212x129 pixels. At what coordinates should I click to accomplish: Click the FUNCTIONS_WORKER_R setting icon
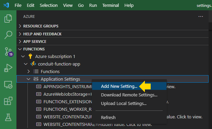tap(39, 109)
